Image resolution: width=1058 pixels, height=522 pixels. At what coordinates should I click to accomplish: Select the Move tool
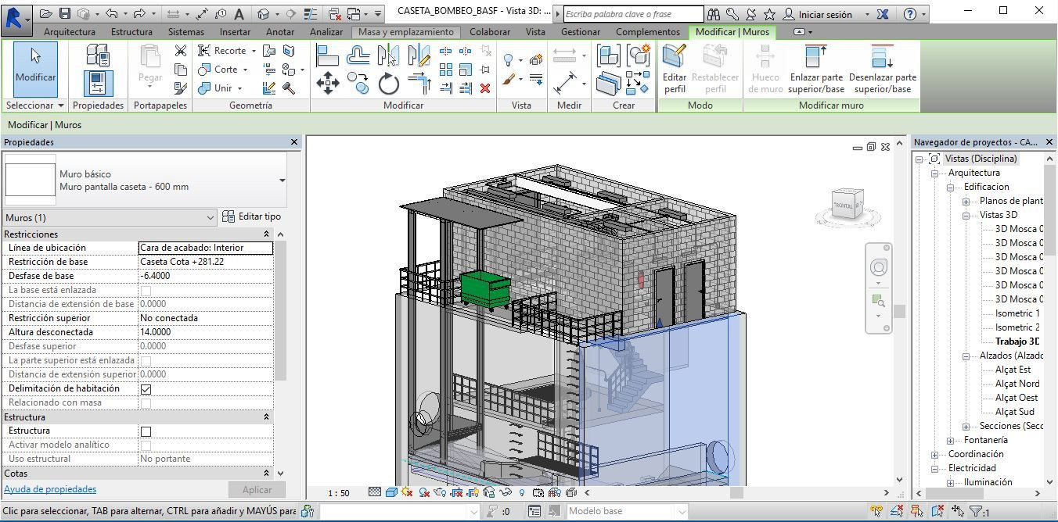pyautogui.click(x=327, y=84)
